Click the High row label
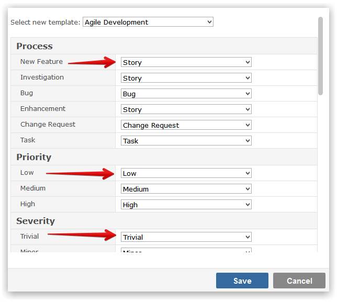The width and height of the screenshot is (337, 302). click(x=28, y=204)
